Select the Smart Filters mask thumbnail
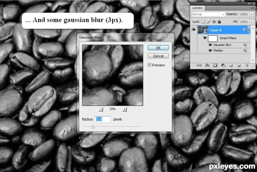257x172 pixels. click(x=212, y=39)
